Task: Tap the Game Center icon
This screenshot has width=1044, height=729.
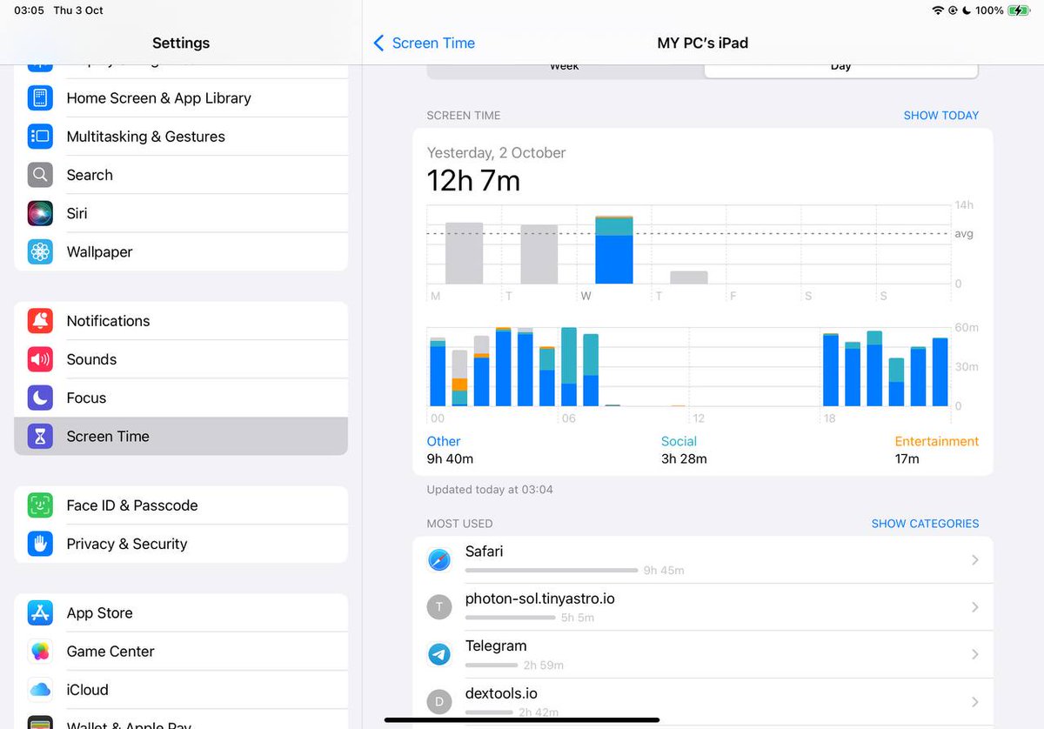Action: point(40,652)
